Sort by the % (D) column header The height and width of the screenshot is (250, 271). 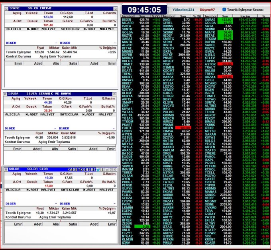pyautogui.click(x=197, y=16)
